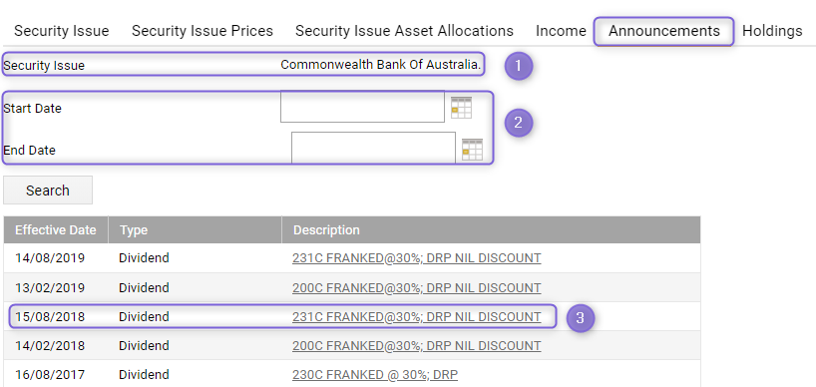Select the 15/08/2018 date cell

pyautogui.click(x=50, y=317)
